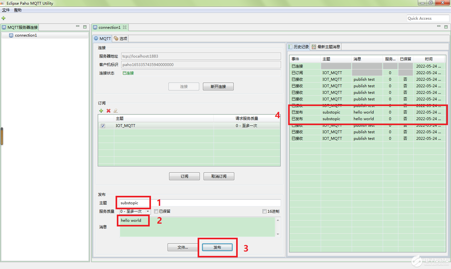The height and width of the screenshot is (269, 451).
Task: Switch to the 最新主题消息 tab
Action: point(326,47)
